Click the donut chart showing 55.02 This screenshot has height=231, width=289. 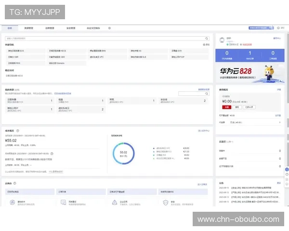pos(123,154)
